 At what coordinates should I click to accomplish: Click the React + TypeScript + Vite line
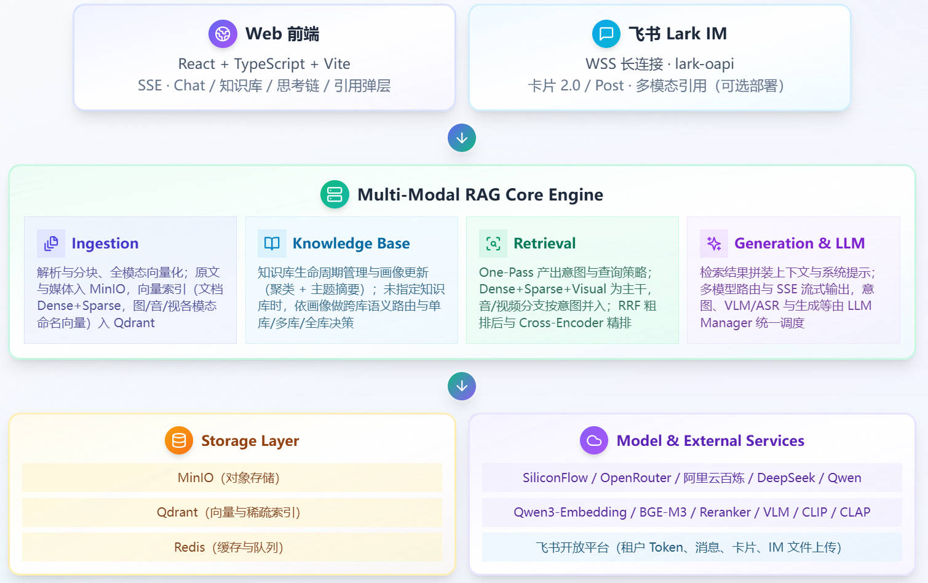point(264,64)
